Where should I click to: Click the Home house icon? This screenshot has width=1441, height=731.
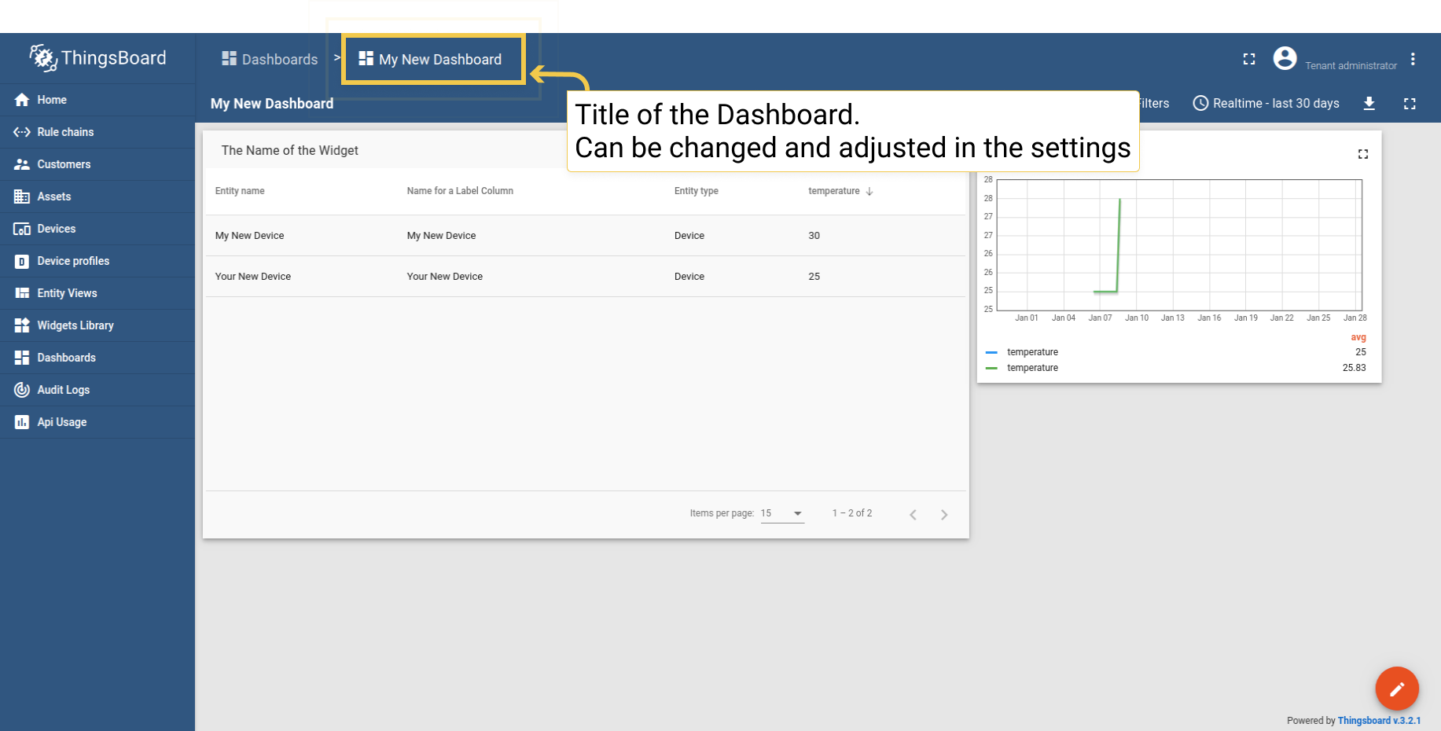[x=22, y=100]
